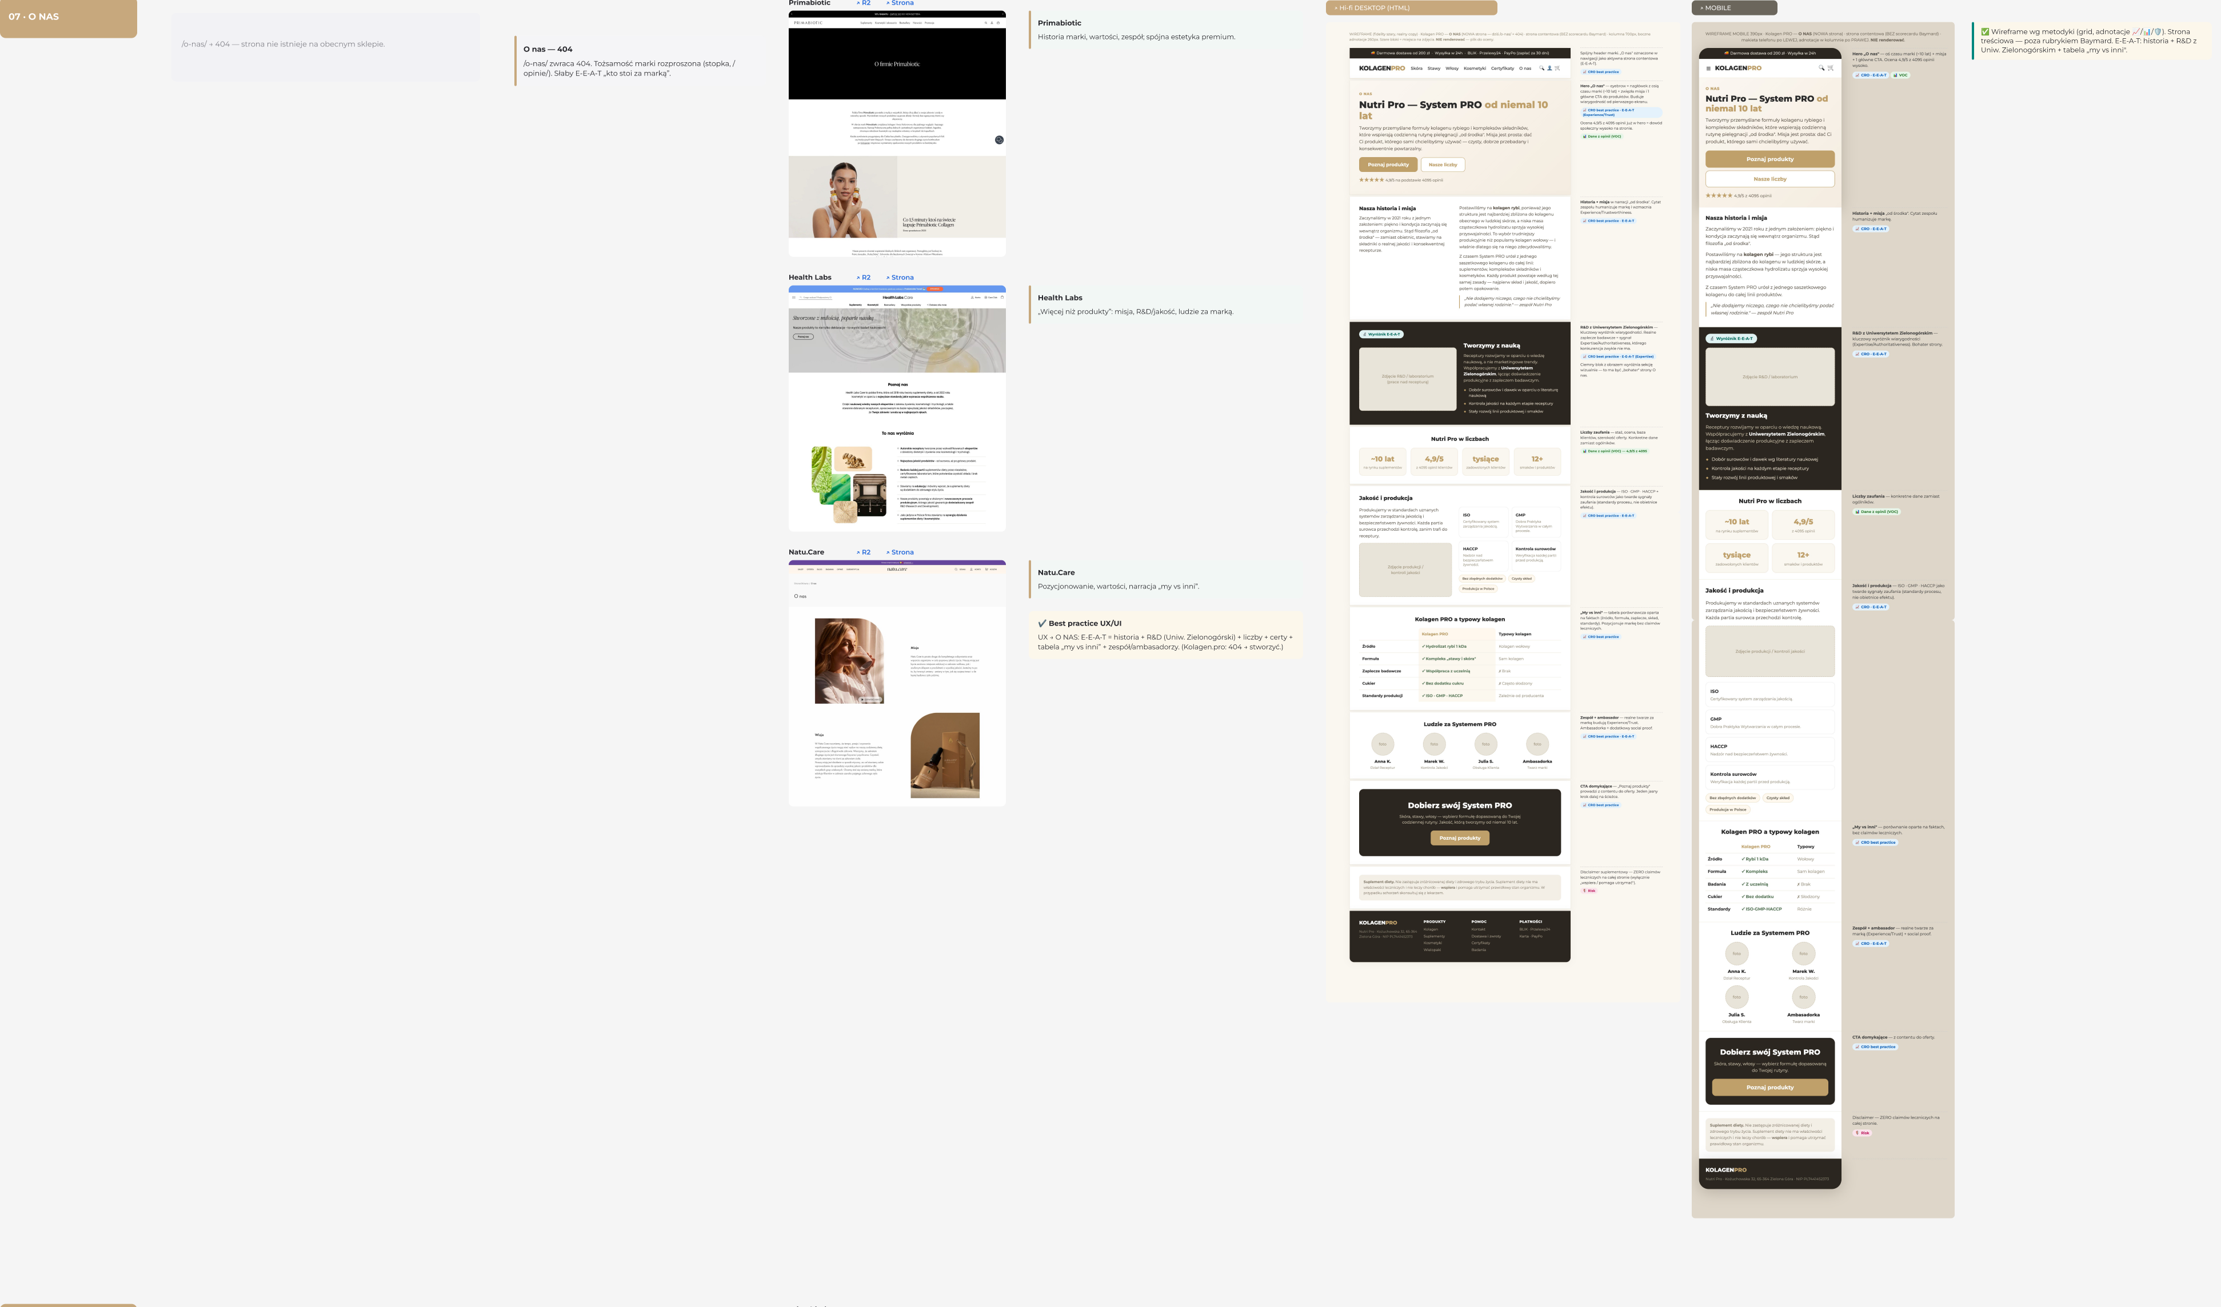Select Natu.Care page screenshot thumbnail

click(897, 683)
